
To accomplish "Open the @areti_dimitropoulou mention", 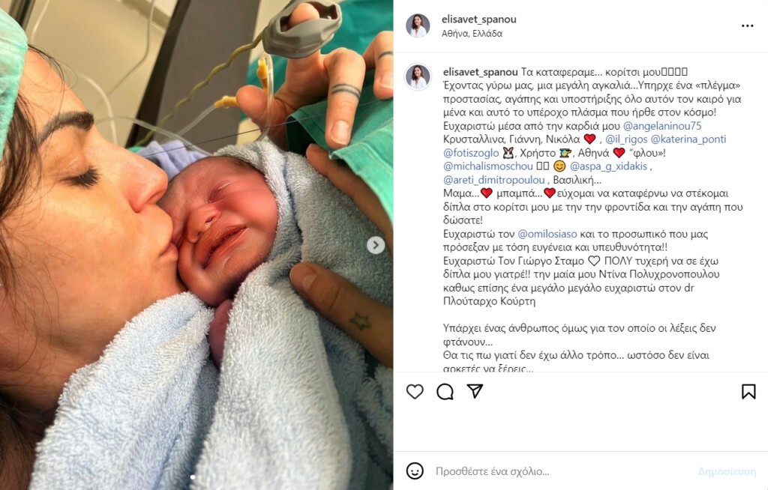I will (493, 180).
